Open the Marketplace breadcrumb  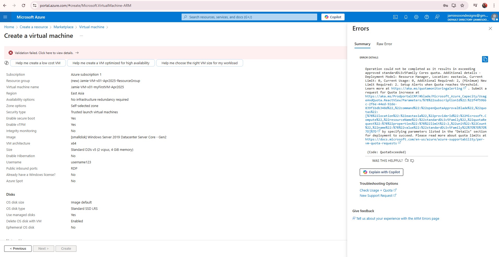coord(63,27)
